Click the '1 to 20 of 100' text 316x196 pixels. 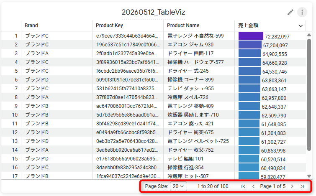tap(213, 186)
